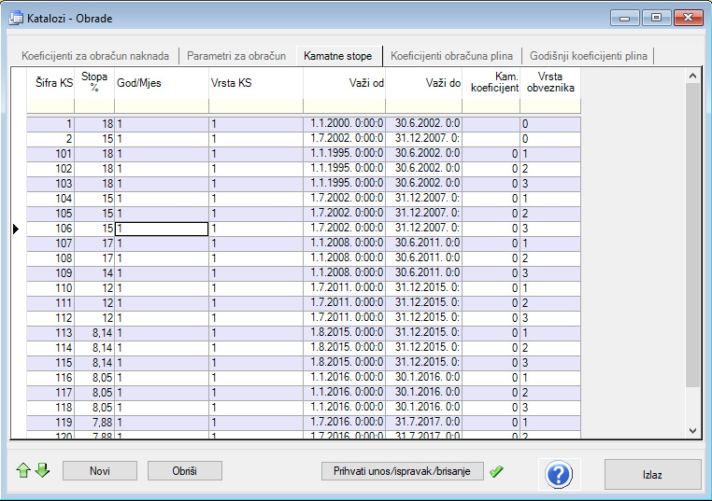The height and width of the screenshot is (501, 712).
Task: Click filter field under Važi do
Action: [424, 106]
